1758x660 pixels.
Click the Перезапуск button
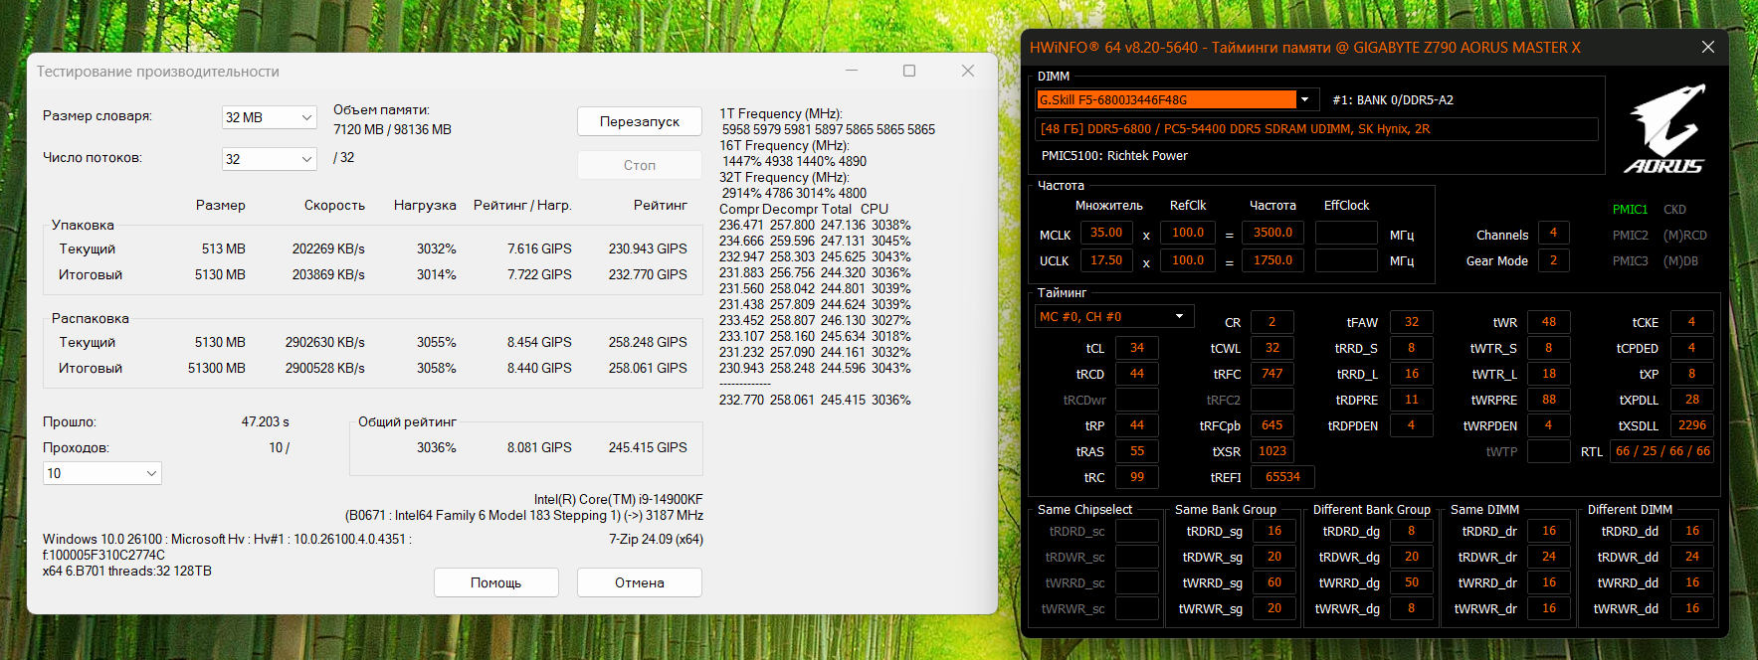640,121
